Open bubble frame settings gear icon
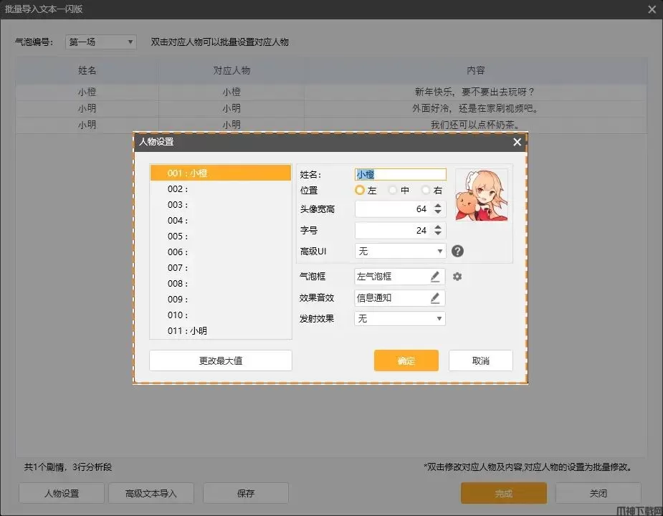Screen dimensions: 663x516 pyautogui.click(x=457, y=277)
